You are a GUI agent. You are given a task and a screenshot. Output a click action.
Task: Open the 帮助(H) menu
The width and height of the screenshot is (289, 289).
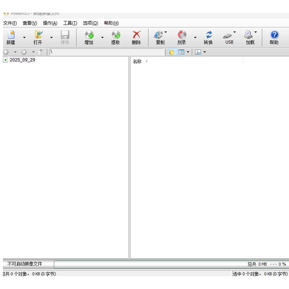pyautogui.click(x=111, y=23)
